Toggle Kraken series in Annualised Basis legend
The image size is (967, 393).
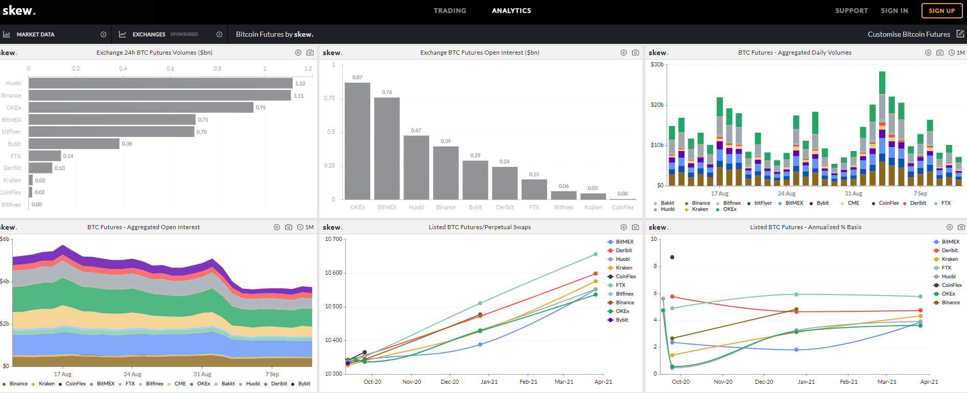pos(946,259)
